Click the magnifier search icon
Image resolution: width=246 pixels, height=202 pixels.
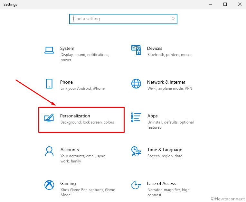(x=173, y=19)
